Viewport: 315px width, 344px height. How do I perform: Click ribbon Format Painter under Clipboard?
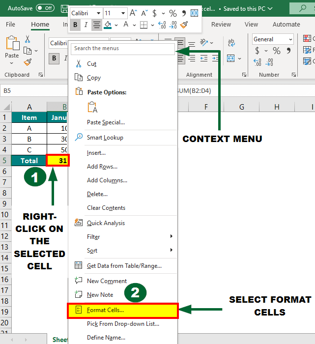pyautogui.click(x=28, y=62)
